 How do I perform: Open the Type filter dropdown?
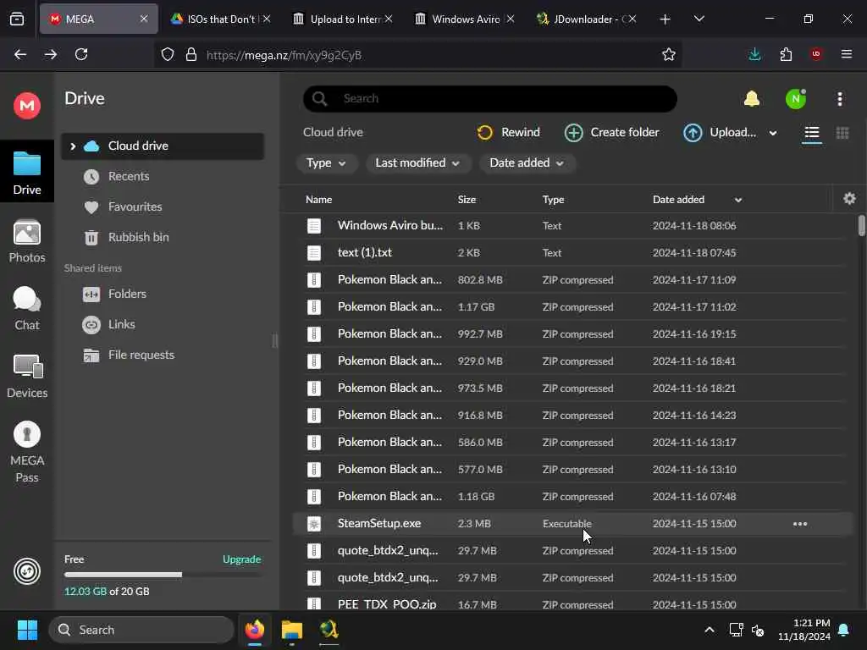(326, 163)
